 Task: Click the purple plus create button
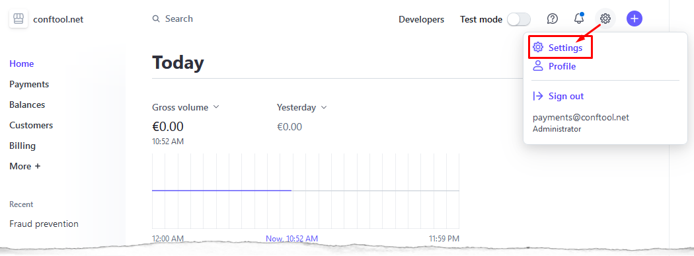[x=635, y=19]
